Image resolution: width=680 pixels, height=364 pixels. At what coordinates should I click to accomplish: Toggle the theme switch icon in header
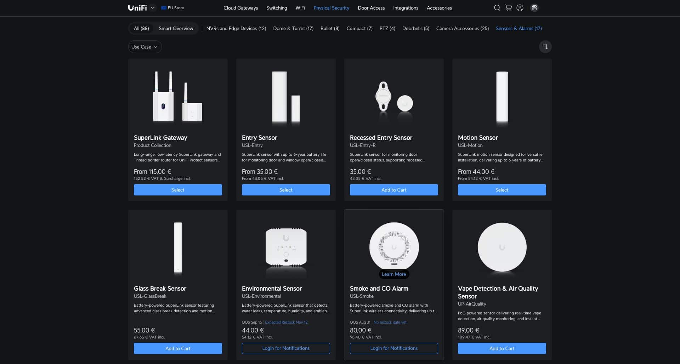534,8
